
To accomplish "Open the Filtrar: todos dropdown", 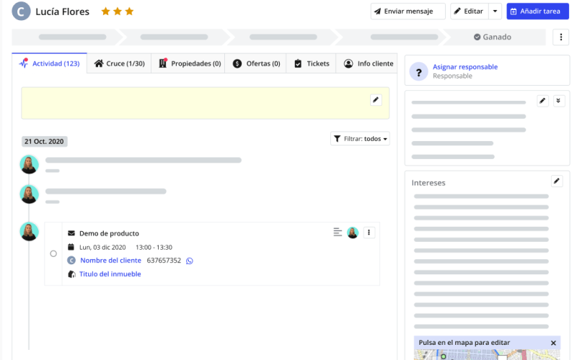I will (360, 139).
